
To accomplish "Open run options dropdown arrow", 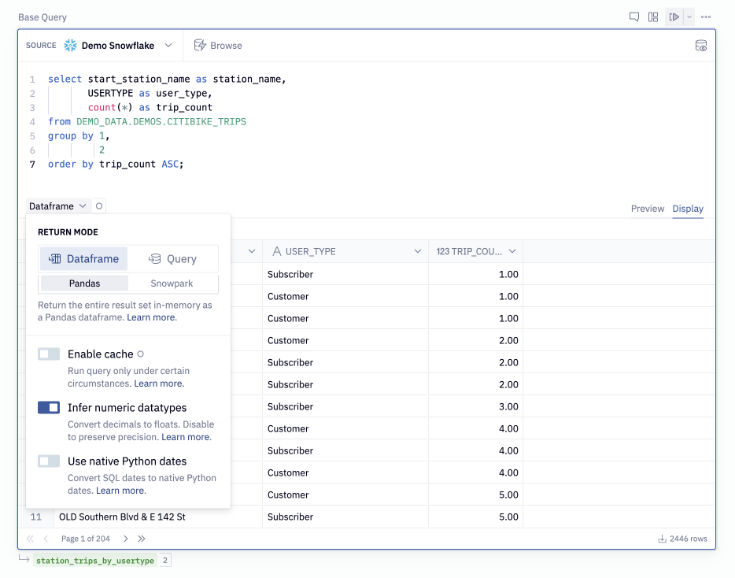I will [x=689, y=17].
